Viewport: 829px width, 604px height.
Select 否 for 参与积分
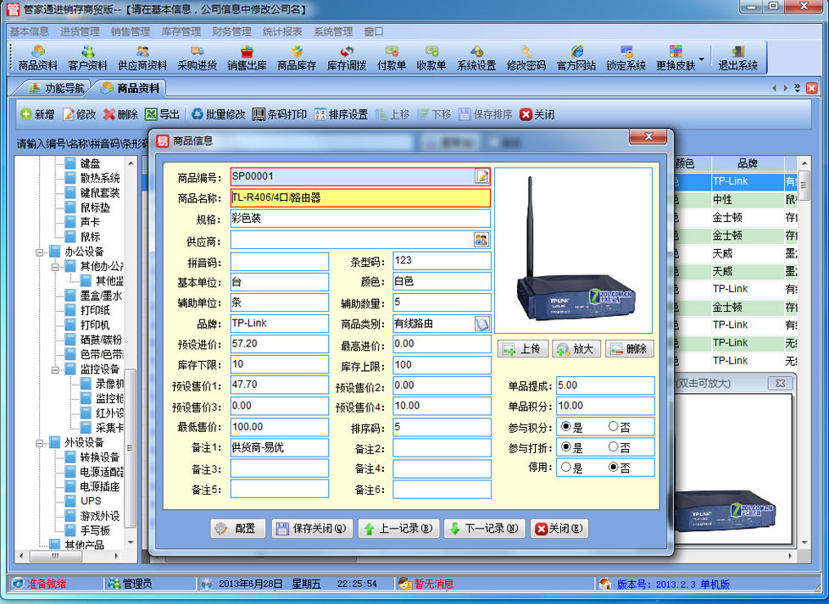[613, 426]
